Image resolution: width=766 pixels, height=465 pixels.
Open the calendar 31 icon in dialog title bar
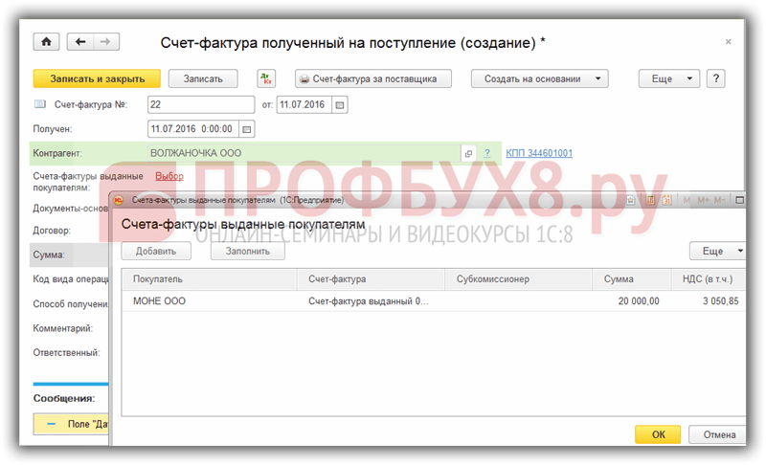tap(666, 200)
